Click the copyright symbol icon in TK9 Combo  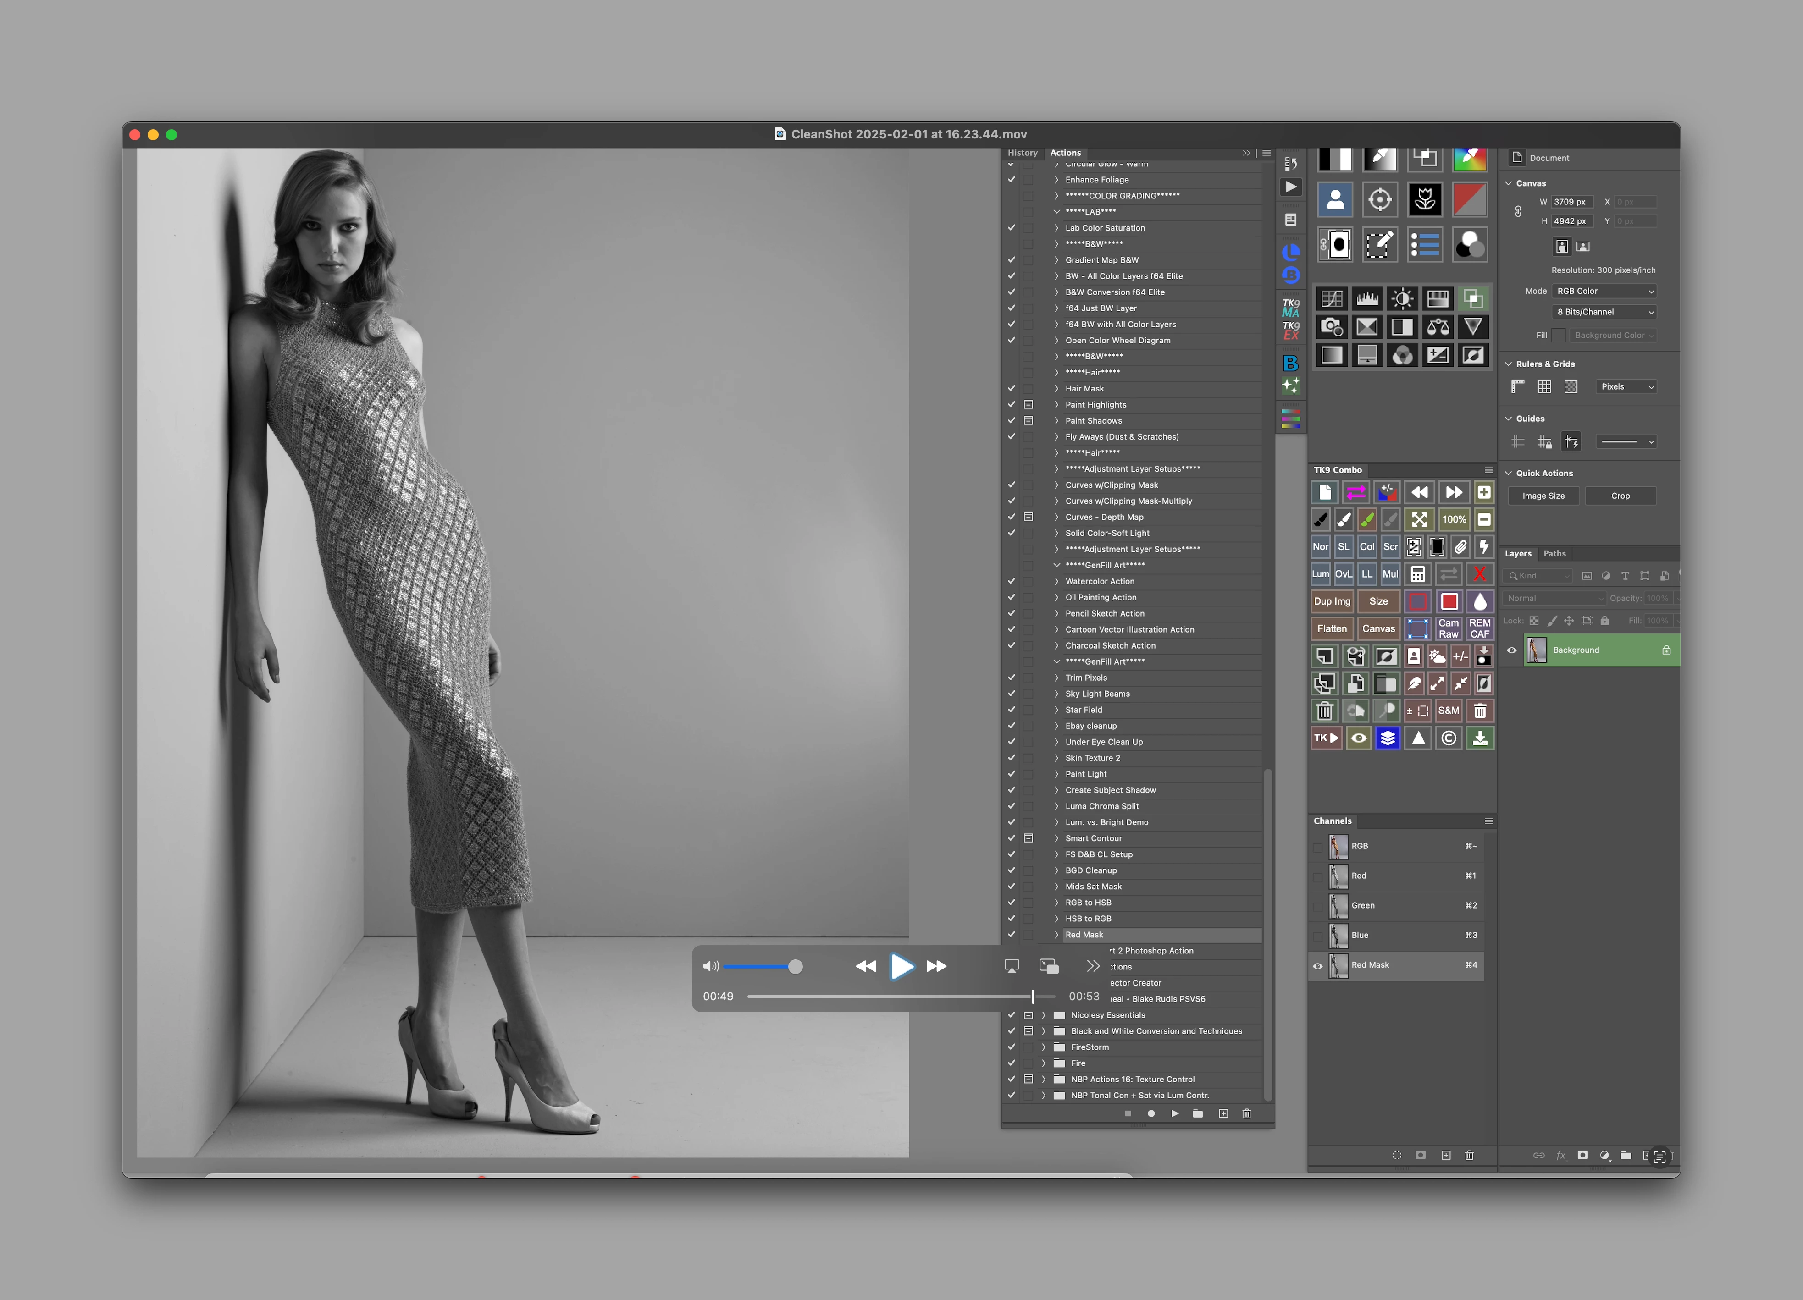(x=1449, y=738)
